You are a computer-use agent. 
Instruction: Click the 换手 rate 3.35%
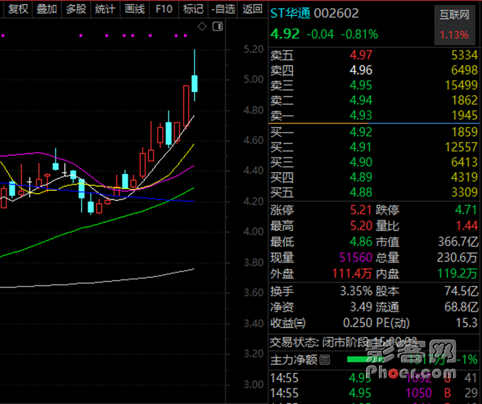356,291
